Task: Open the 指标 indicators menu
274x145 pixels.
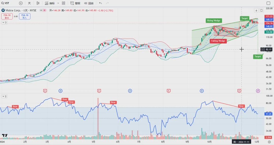Action: (50, 3)
